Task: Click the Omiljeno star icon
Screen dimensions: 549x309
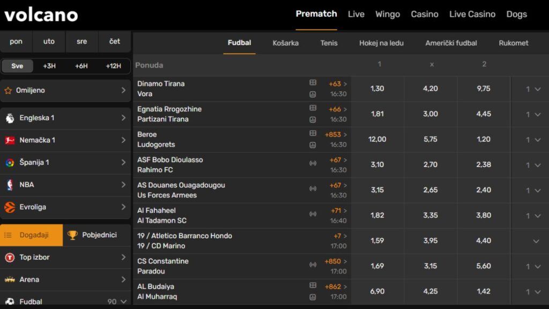Action: click(x=8, y=91)
